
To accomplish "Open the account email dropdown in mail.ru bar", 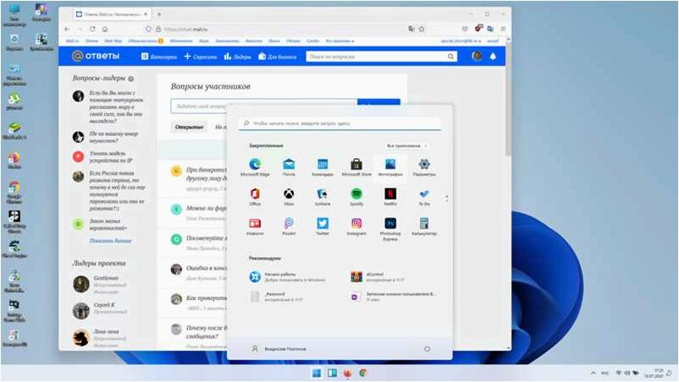I will (461, 41).
